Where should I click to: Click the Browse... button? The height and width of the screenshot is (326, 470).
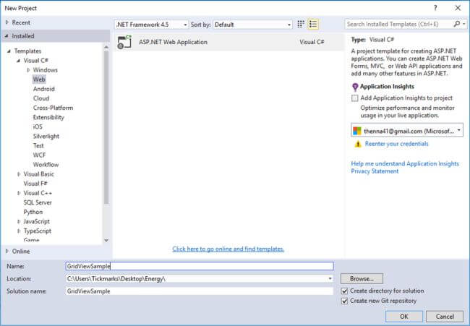[362, 279]
